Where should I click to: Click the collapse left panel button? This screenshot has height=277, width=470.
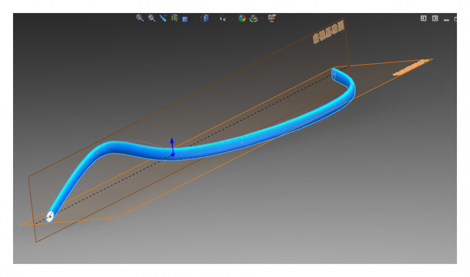pyautogui.click(x=423, y=18)
